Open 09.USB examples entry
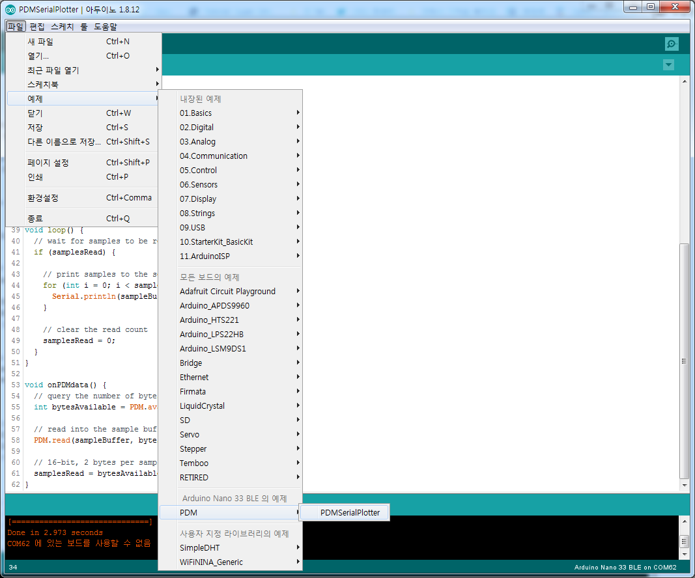This screenshot has width=695, height=578. point(231,227)
